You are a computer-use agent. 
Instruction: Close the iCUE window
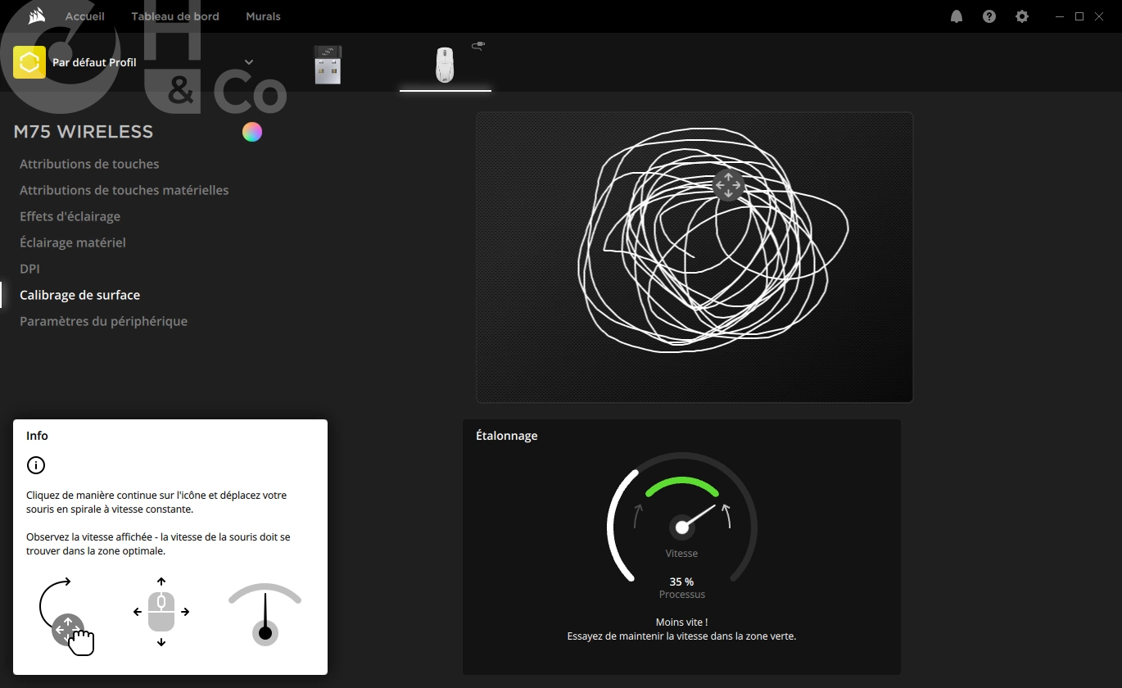(1099, 16)
